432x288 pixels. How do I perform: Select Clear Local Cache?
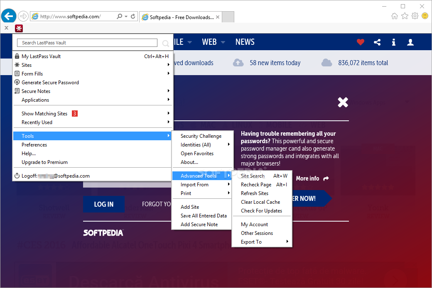tap(262, 202)
